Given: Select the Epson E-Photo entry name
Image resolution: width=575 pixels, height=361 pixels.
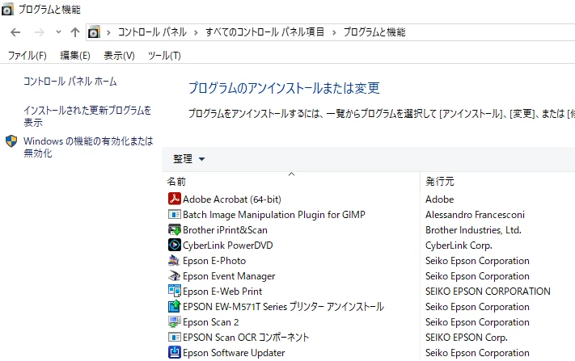Looking at the screenshot, I should [214, 261].
